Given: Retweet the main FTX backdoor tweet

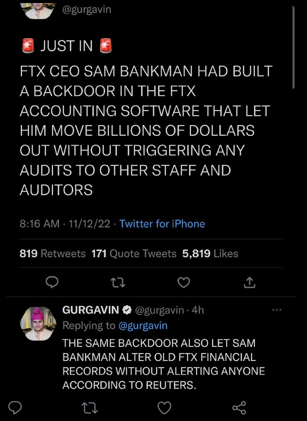Looking at the screenshot, I should point(118,282).
